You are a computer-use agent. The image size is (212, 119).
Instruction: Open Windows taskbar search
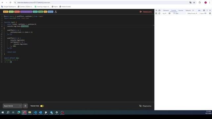click(x=8, y=112)
